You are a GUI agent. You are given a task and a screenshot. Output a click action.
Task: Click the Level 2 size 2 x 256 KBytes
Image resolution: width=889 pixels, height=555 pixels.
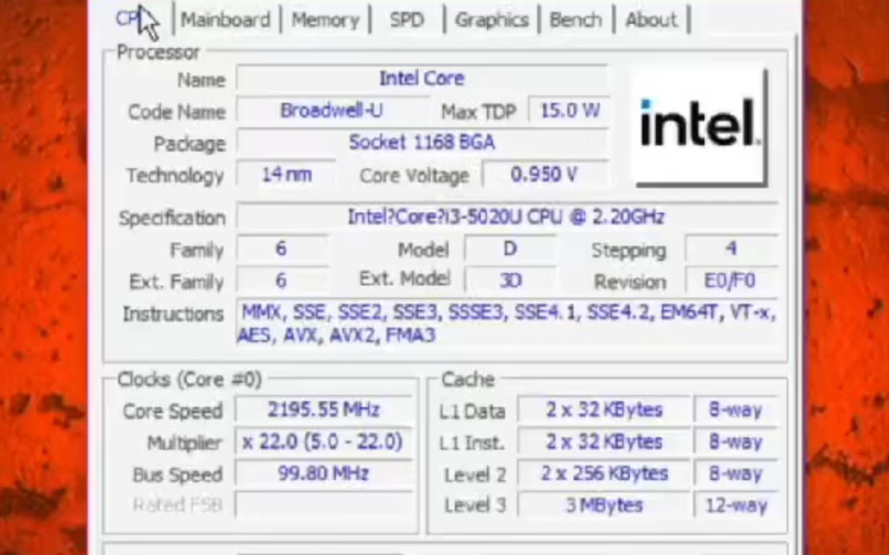(x=604, y=474)
